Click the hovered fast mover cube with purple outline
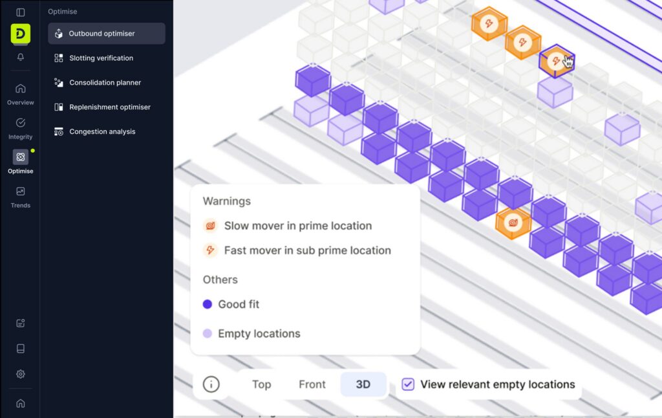Screen dimensions: 662x418 pyautogui.click(x=557, y=61)
